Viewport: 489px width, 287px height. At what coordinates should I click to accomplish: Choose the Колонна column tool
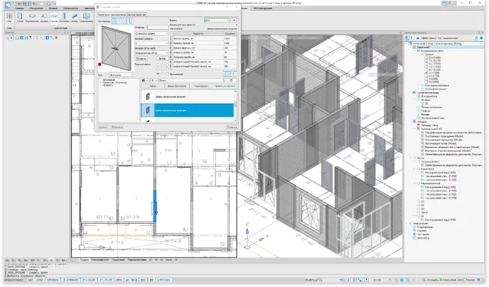coord(64,16)
